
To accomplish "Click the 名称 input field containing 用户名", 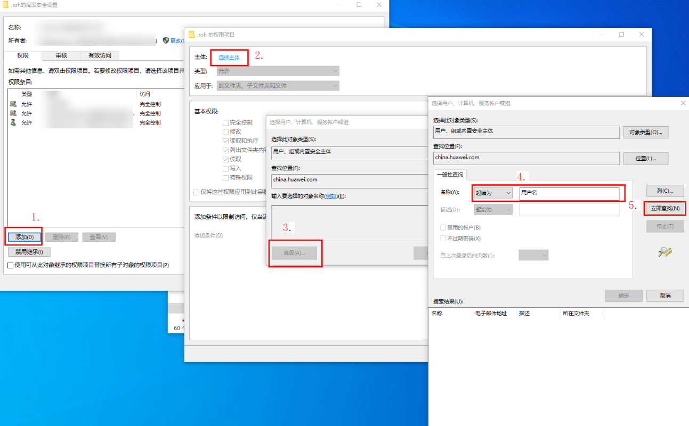I will [x=569, y=193].
